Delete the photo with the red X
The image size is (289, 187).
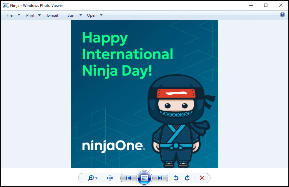(x=202, y=178)
